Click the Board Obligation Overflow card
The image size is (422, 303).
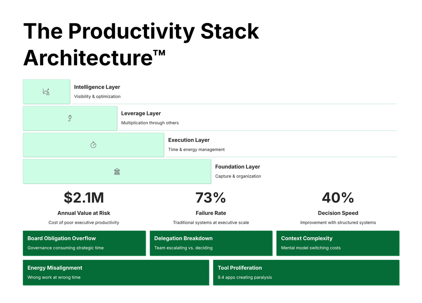point(84,243)
